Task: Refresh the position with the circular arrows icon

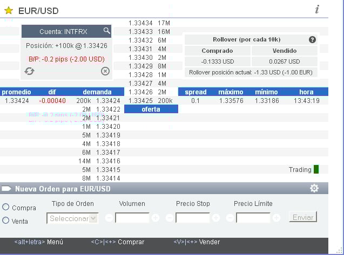Action: click(29, 71)
